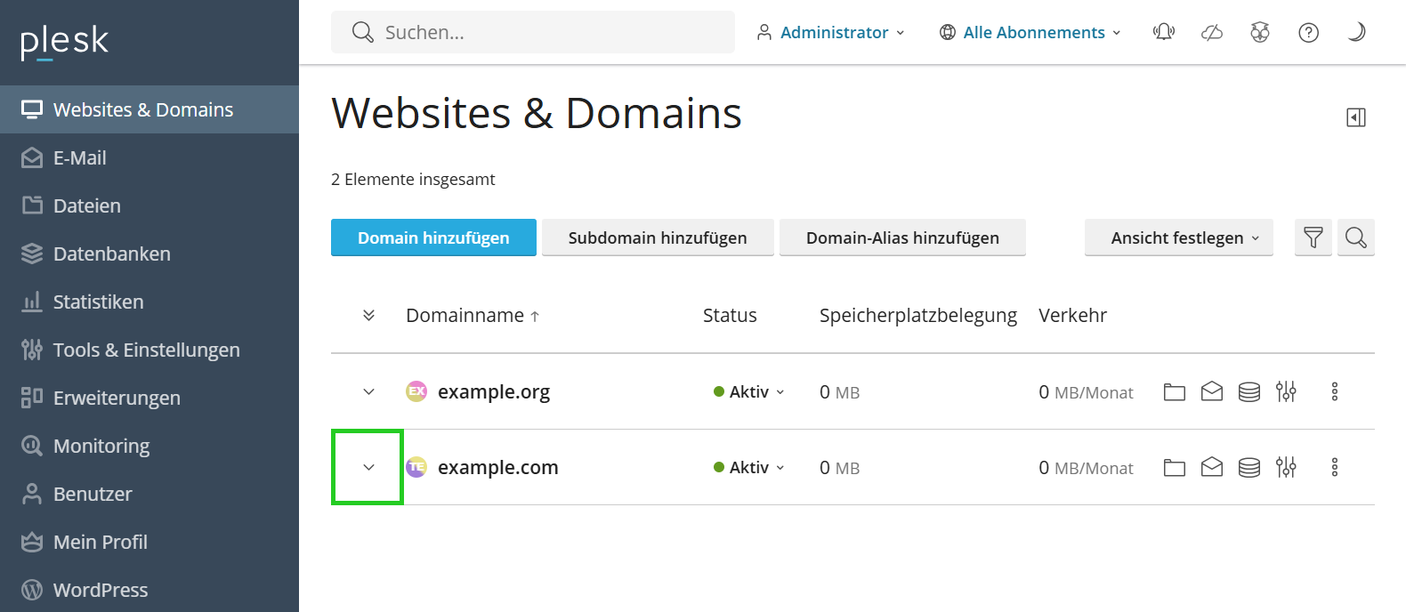Open Datenbanken in sidebar
This screenshot has width=1406, height=612.
point(149,254)
